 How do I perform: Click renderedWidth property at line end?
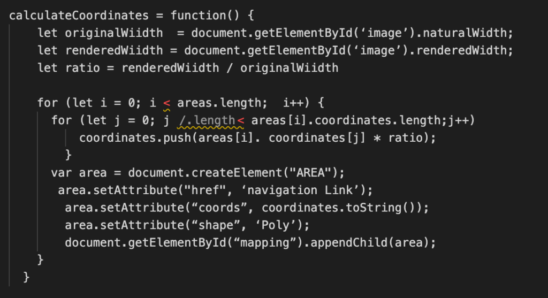(461, 50)
